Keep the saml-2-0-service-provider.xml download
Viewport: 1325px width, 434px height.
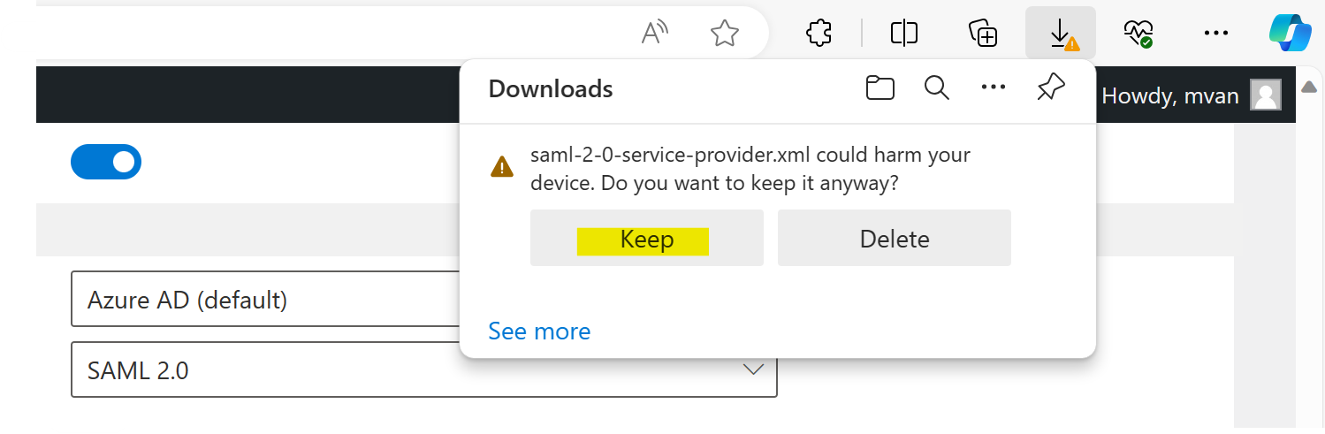[x=647, y=239]
